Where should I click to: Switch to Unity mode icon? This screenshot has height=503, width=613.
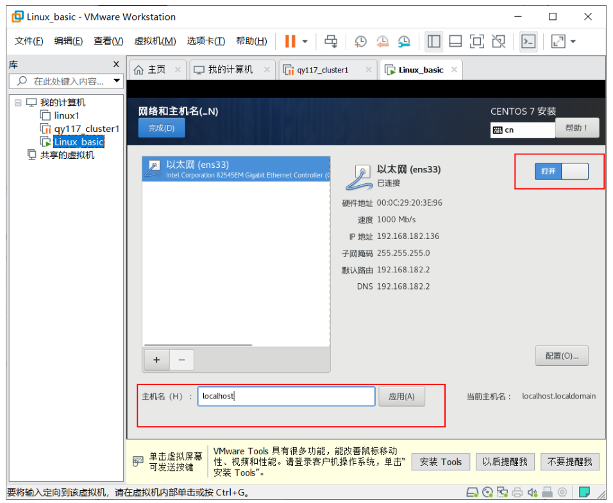click(498, 41)
